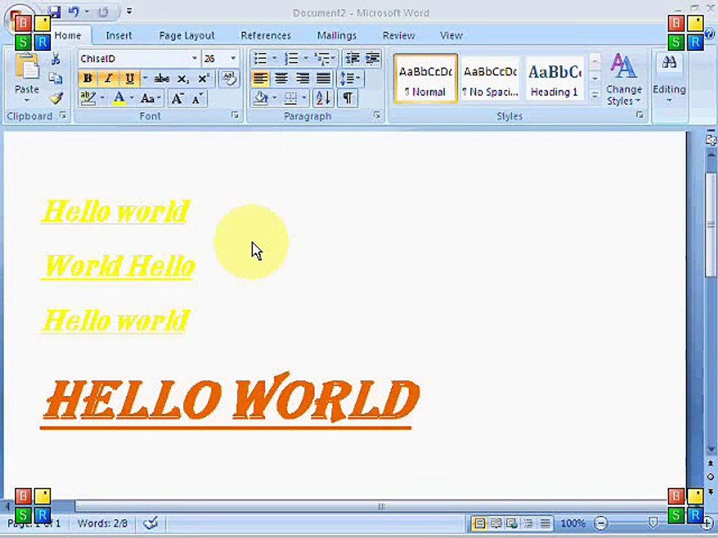Cut selection with scissors icon

click(x=56, y=59)
